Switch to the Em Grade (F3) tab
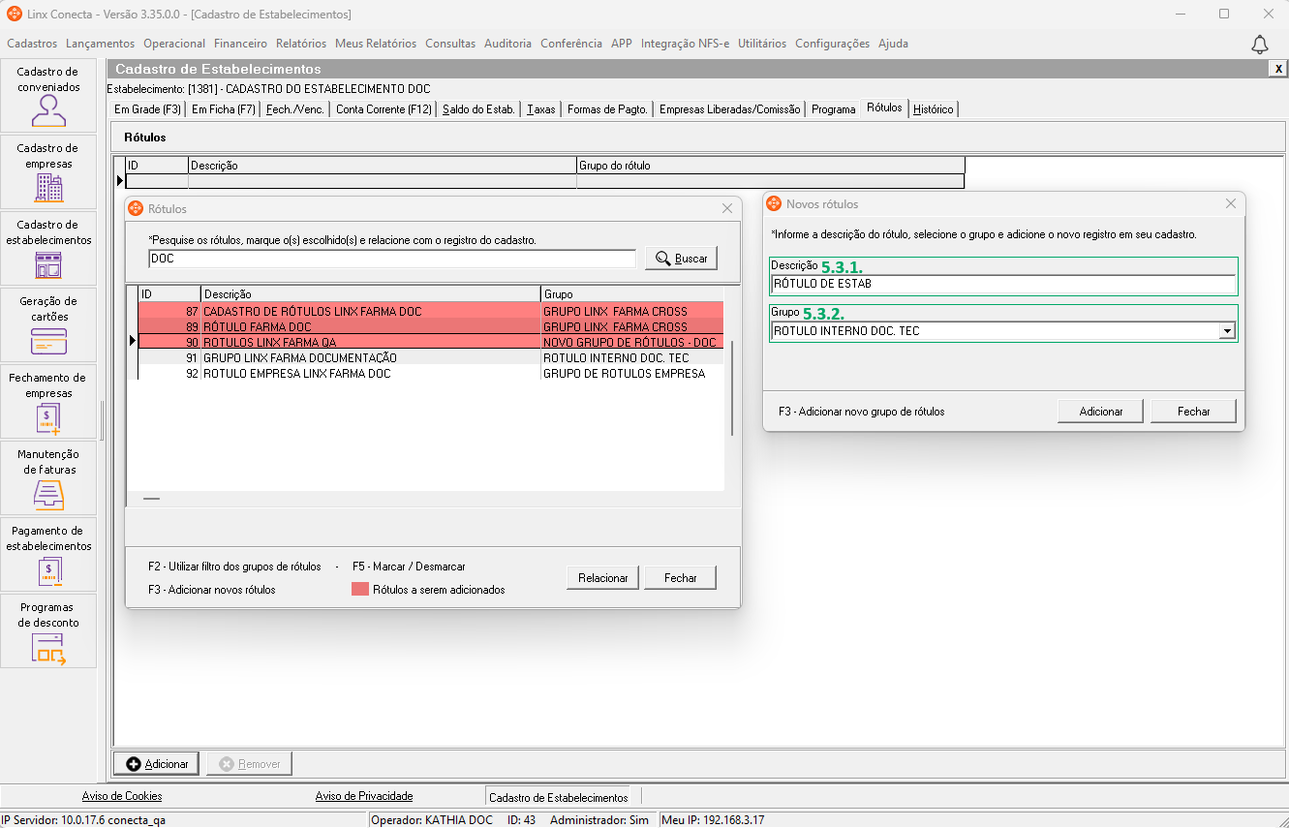Screen dimensions: 1289x828 coord(147,109)
